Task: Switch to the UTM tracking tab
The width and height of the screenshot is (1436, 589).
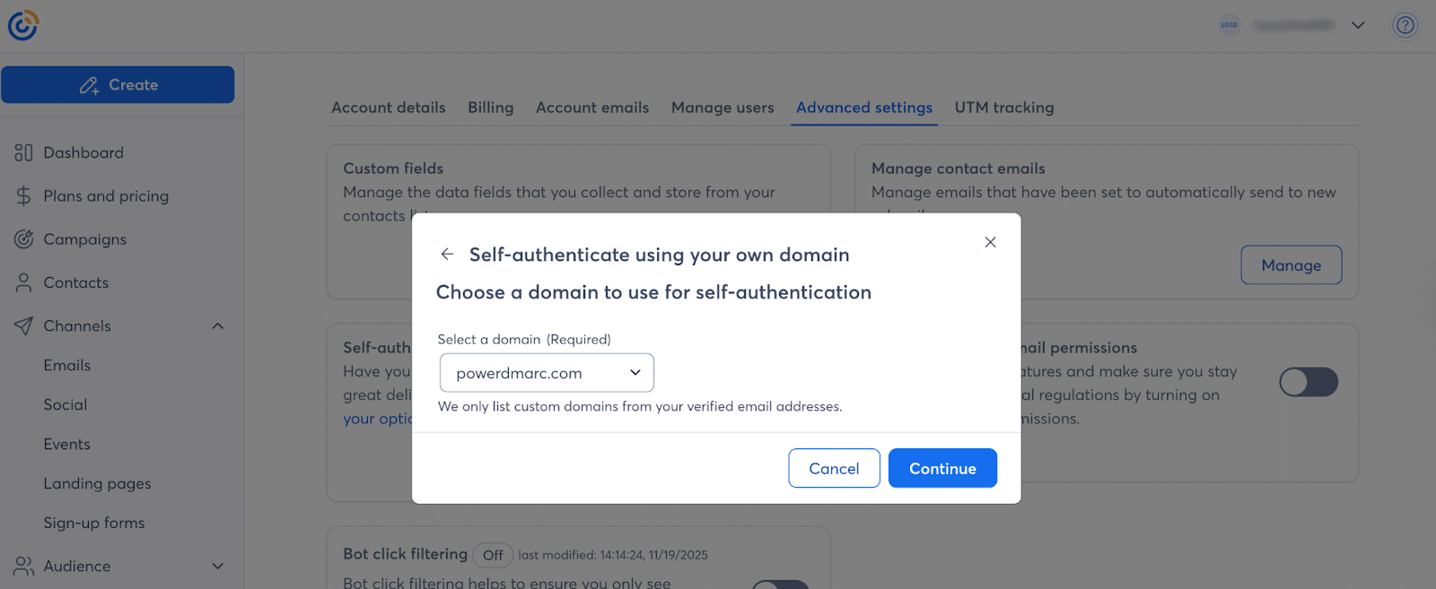Action: (x=1003, y=108)
